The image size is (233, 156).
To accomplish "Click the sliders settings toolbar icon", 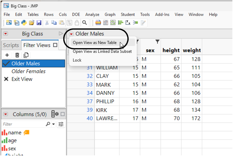I will (x=69, y=23).
